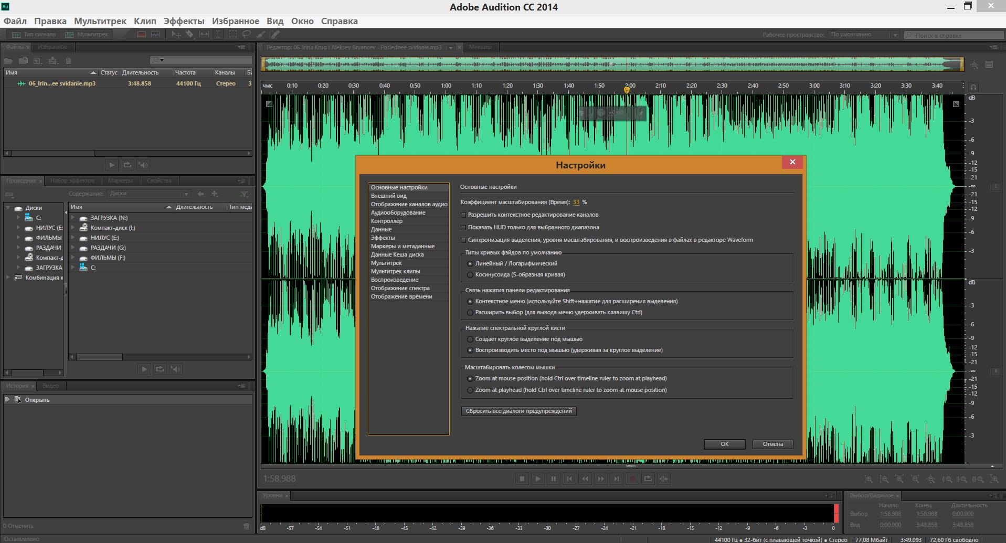The height and width of the screenshot is (543, 1006).
Task: Click Zoom Out Full icon
Action: (x=931, y=479)
